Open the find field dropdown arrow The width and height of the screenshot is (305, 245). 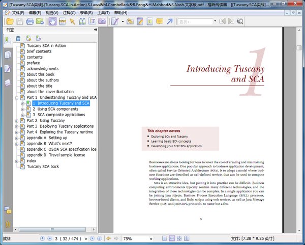(x=215, y=21)
